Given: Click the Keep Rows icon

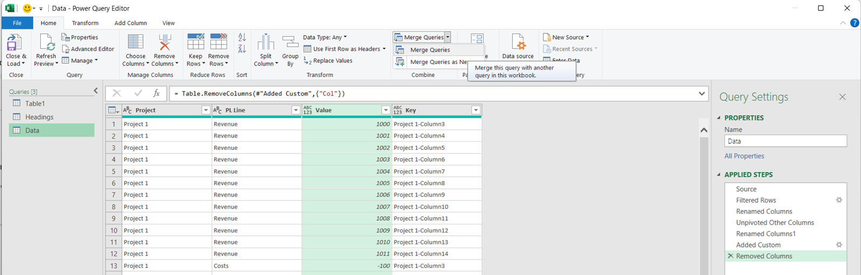Looking at the screenshot, I should [195, 43].
